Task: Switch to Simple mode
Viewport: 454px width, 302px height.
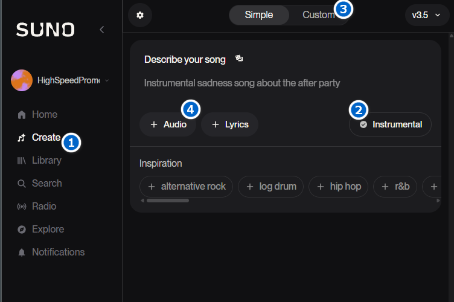Action: [x=259, y=15]
